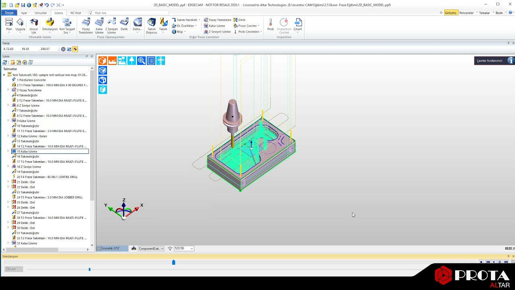Viewport: 515px width, 290px height.
Task: Open the Daha... more operations dropdown
Action: [x=138, y=26]
